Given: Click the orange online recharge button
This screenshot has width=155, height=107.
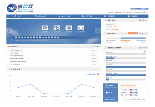Looking at the screenshot, I should coord(133,33).
